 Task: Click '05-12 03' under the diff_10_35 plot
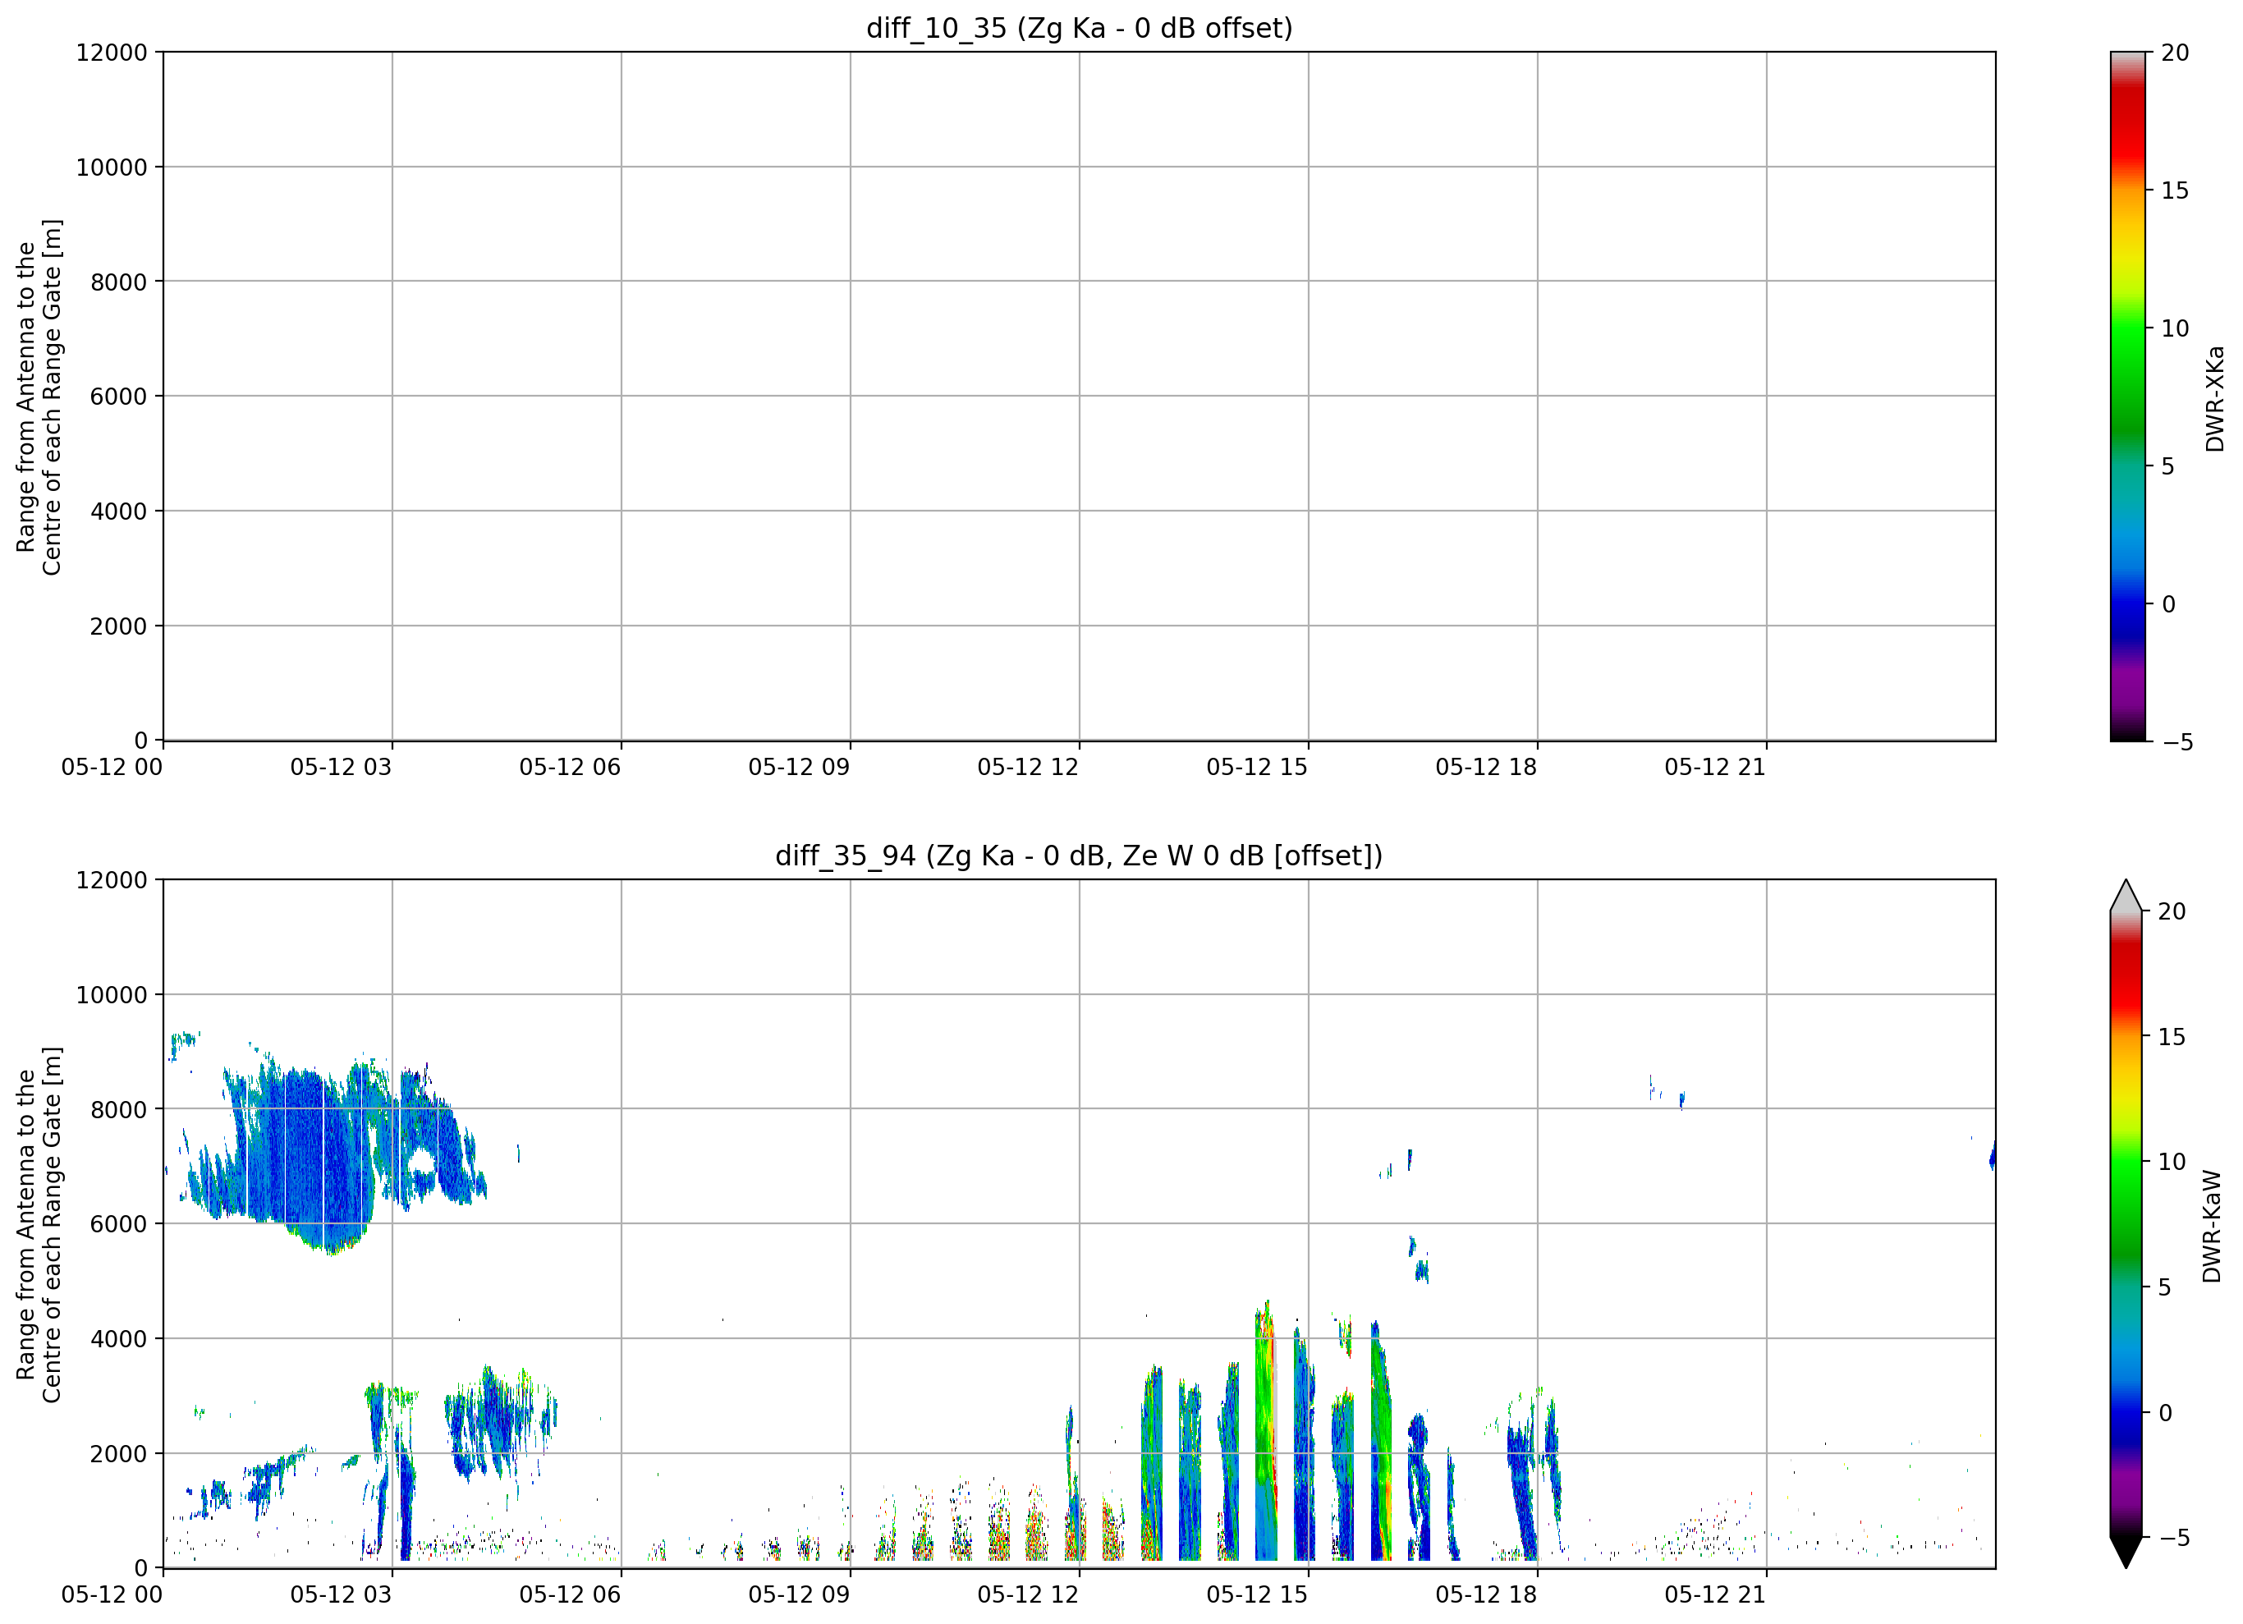tap(342, 768)
